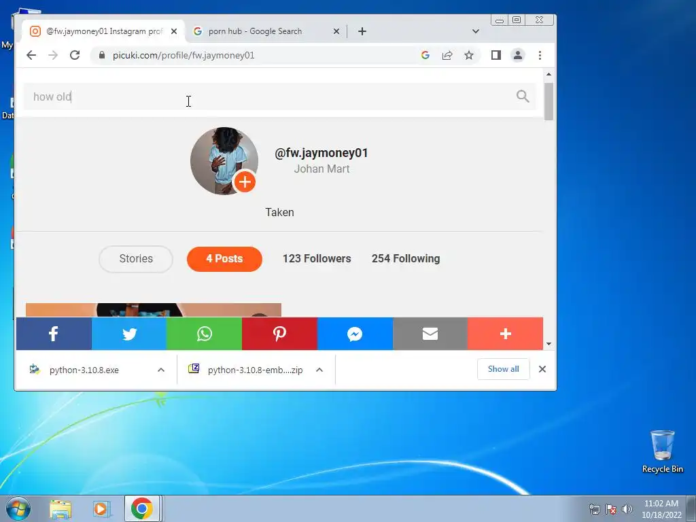Click the page scrollbar down arrow
Image resolution: width=696 pixels, height=522 pixels.
pyautogui.click(x=549, y=344)
